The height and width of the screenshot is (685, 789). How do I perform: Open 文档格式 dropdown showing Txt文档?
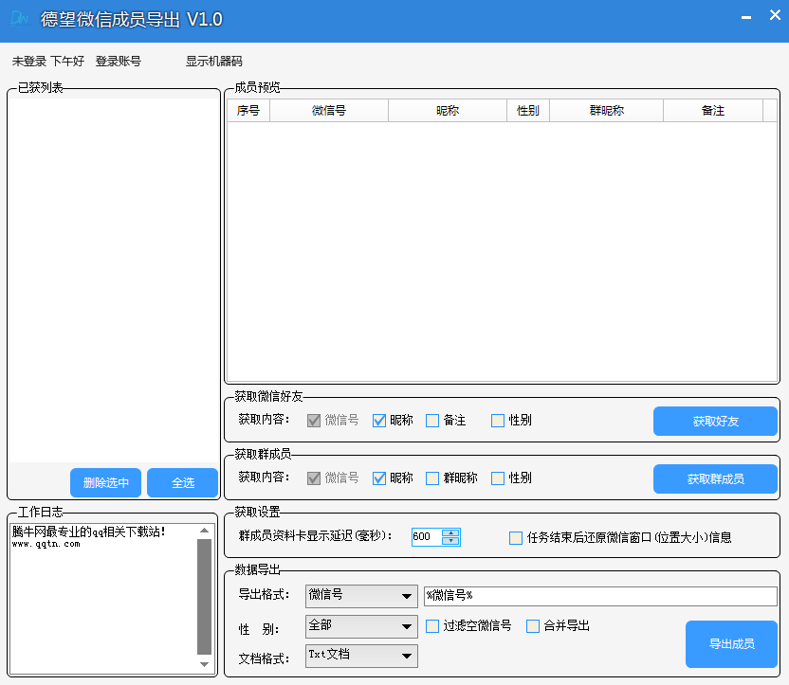(x=361, y=656)
